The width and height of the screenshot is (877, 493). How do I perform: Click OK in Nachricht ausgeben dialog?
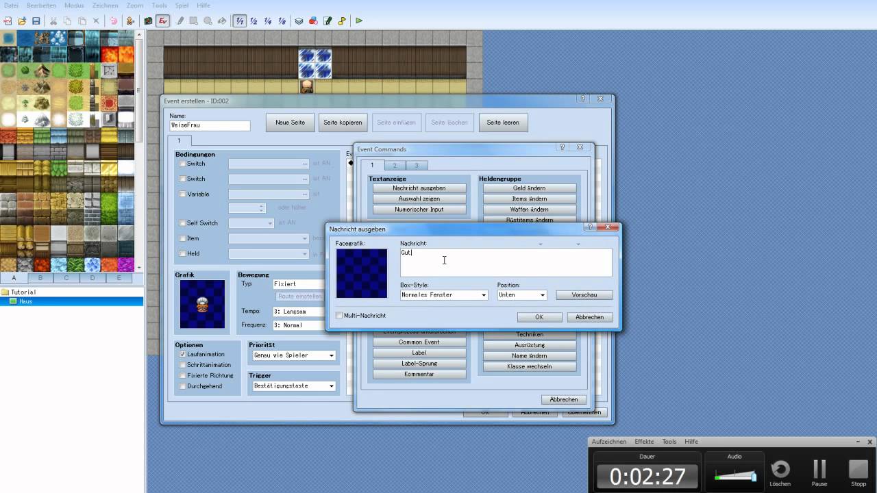click(539, 317)
